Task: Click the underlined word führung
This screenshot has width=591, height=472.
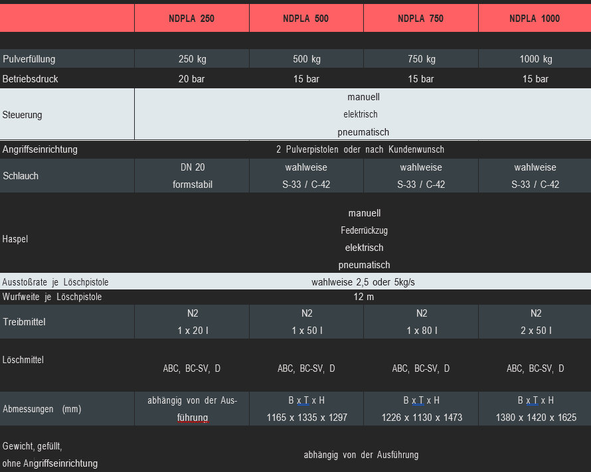Action: click(x=193, y=418)
